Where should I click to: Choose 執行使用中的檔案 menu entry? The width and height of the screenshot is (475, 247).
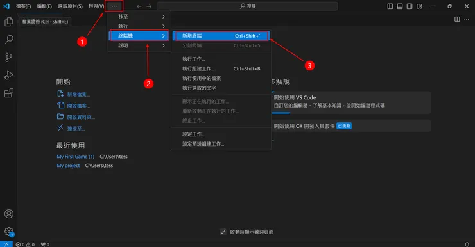(x=221, y=78)
